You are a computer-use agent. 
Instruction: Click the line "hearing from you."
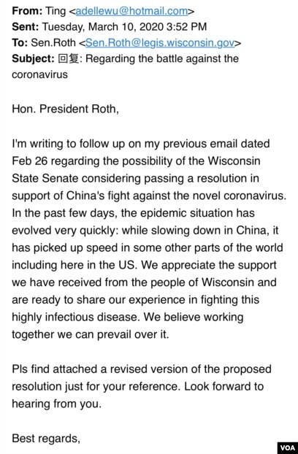(x=57, y=404)
